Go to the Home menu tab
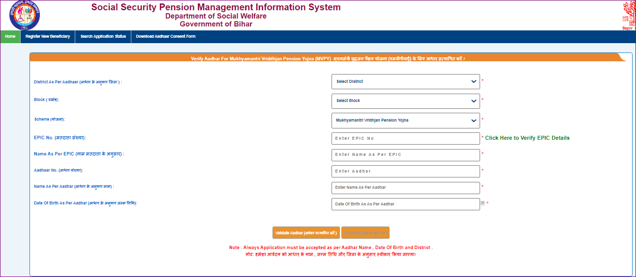 click(x=10, y=37)
